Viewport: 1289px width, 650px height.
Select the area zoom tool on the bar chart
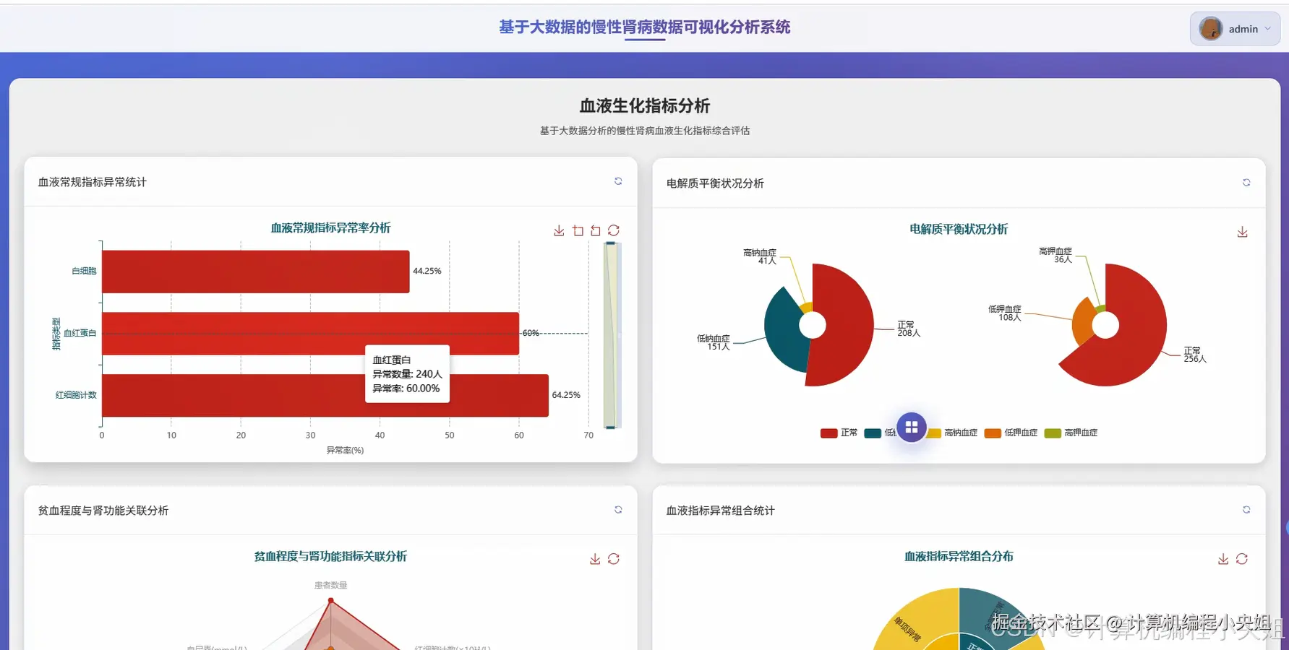578,230
